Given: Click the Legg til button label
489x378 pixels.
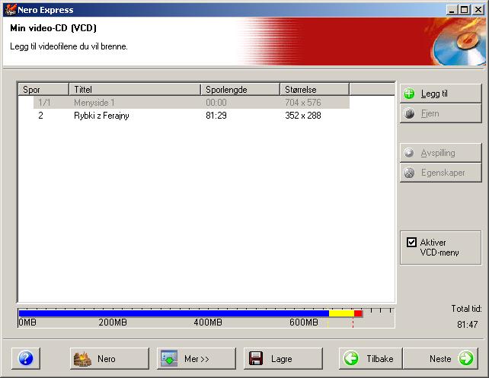Looking at the screenshot, I should coord(434,94).
